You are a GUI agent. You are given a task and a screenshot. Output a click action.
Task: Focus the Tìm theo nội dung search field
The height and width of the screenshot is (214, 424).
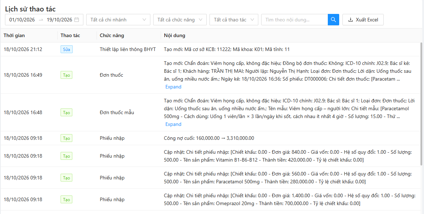pos(294,20)
